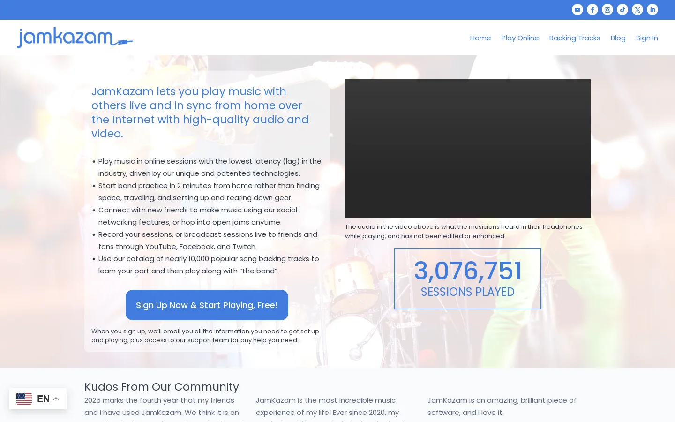Expand the EN language selector chevron
This screenshot has height=422, width=675.
56,399
